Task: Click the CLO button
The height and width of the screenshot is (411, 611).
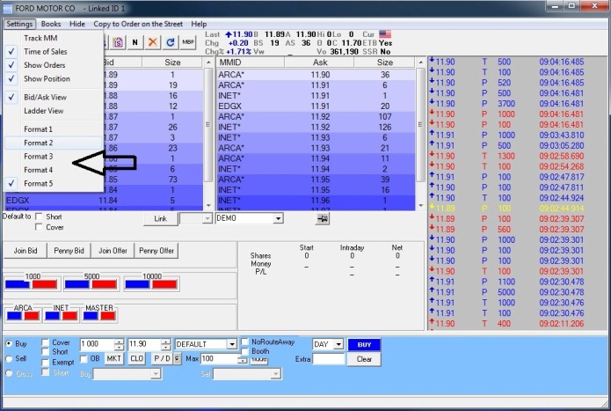Action: coord(137,358)
